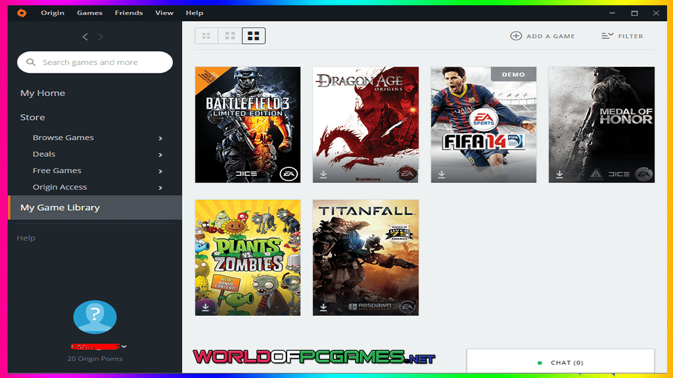
Task: Click the Filter lines icon
Action: click(607, 36)
